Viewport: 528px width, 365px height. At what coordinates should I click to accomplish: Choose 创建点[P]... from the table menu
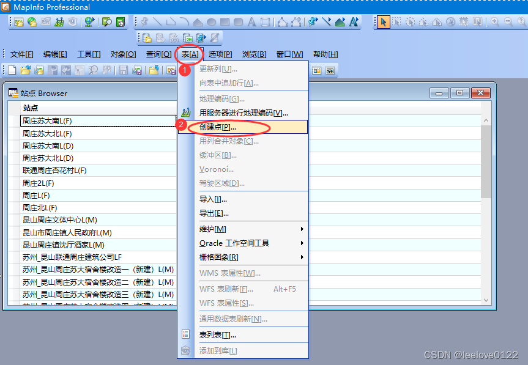243,127
